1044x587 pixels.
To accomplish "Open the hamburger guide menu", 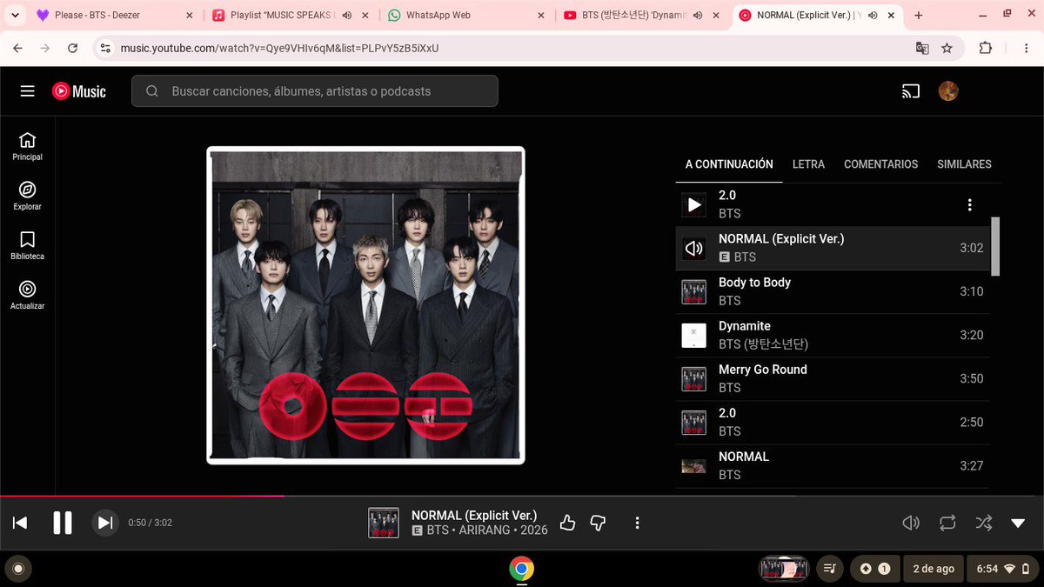I will click(28, 91).
